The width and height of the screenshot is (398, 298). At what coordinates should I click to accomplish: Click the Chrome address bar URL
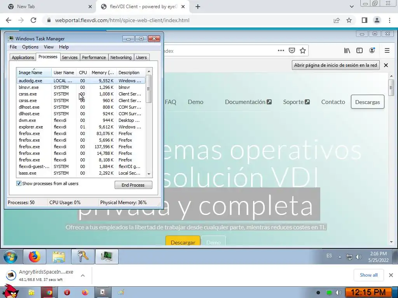pyautogui.click(x=122, y=20)
